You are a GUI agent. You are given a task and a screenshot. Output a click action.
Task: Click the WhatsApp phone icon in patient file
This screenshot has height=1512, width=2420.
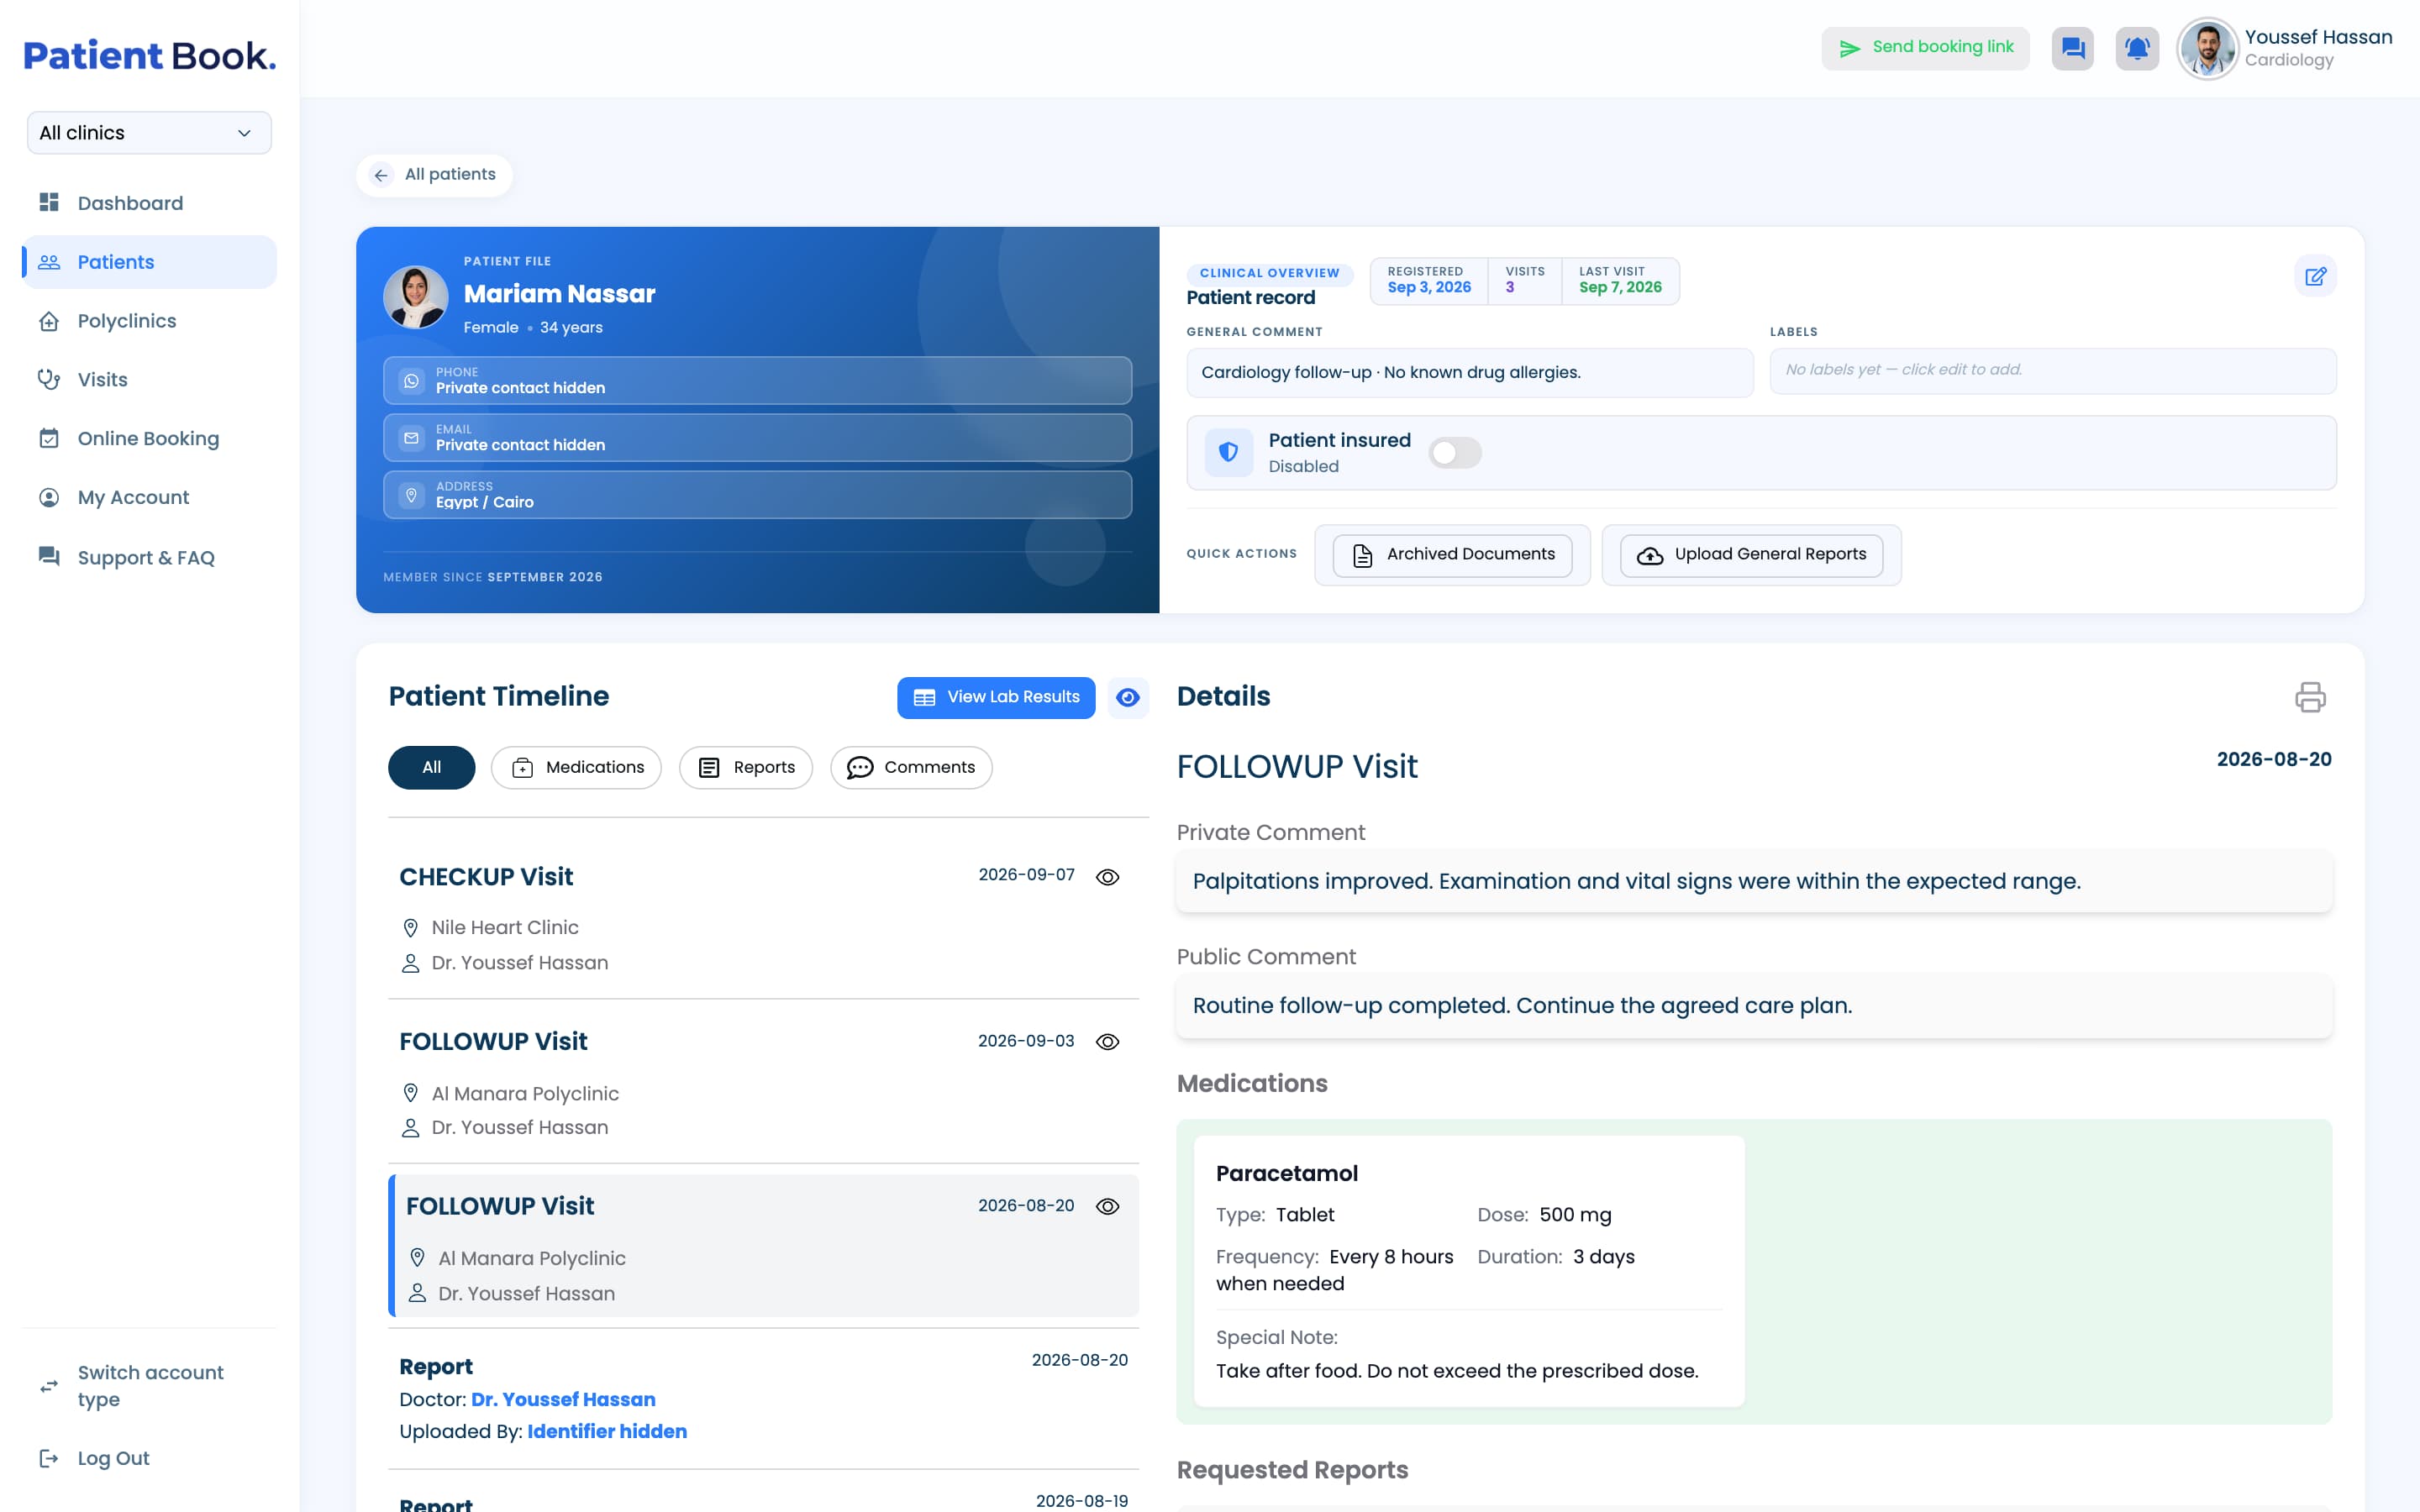point(411,381)
